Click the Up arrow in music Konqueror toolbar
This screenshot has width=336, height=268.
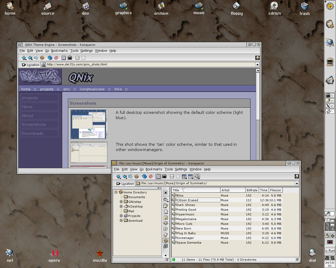click(119, 176)
